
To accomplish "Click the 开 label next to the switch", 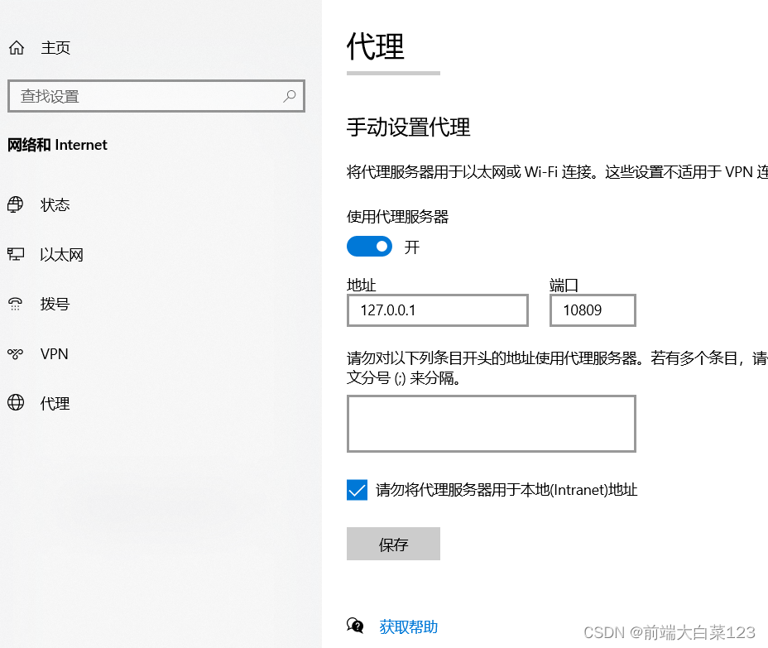I will point(412,247).
